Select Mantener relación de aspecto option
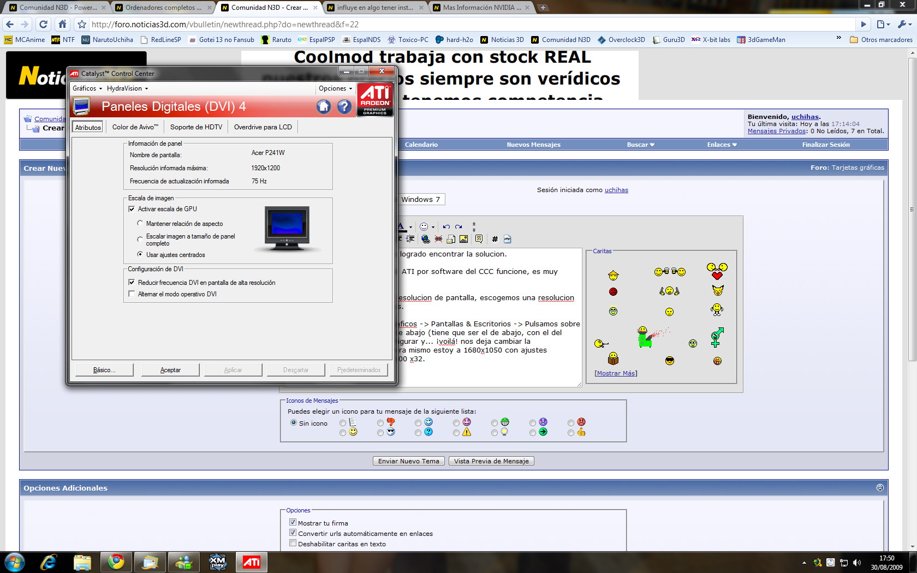This screenshot has height=573, width=917. pos(140,223)
